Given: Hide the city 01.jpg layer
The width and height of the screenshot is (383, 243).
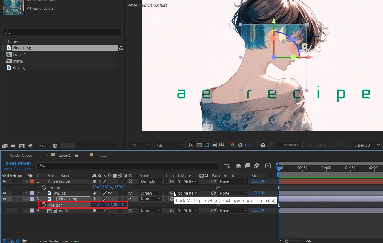Looking at the screenshot, I should 4,199.
